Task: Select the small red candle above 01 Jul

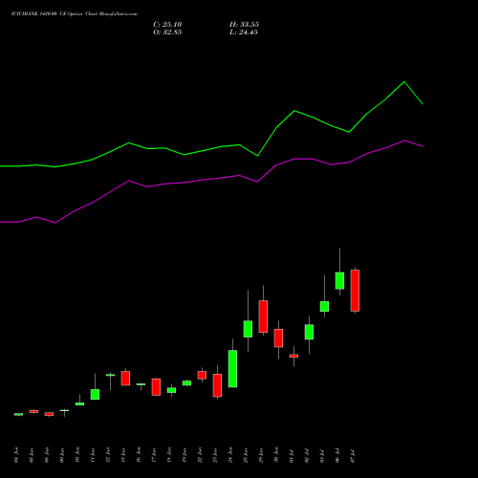Action: tap(293, 356)
